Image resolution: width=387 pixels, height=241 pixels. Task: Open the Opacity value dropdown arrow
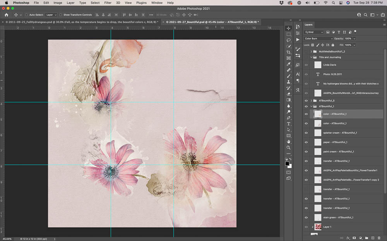(x=354, y=39)
